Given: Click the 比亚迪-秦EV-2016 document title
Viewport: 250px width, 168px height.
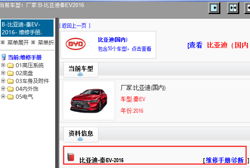Looking at the screenshot, I should pyautogui.click(x=101, y=160).
